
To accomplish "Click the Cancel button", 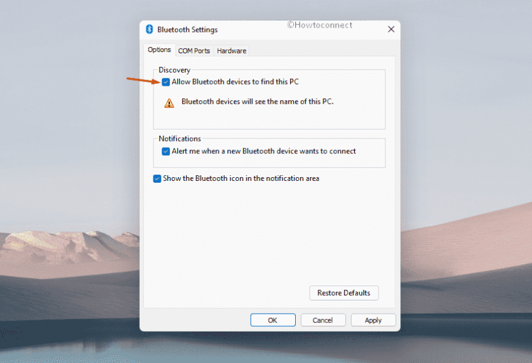I will tap(323, 320).
